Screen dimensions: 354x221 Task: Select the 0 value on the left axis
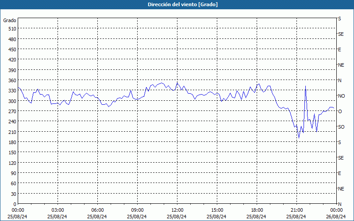(15, 204)
